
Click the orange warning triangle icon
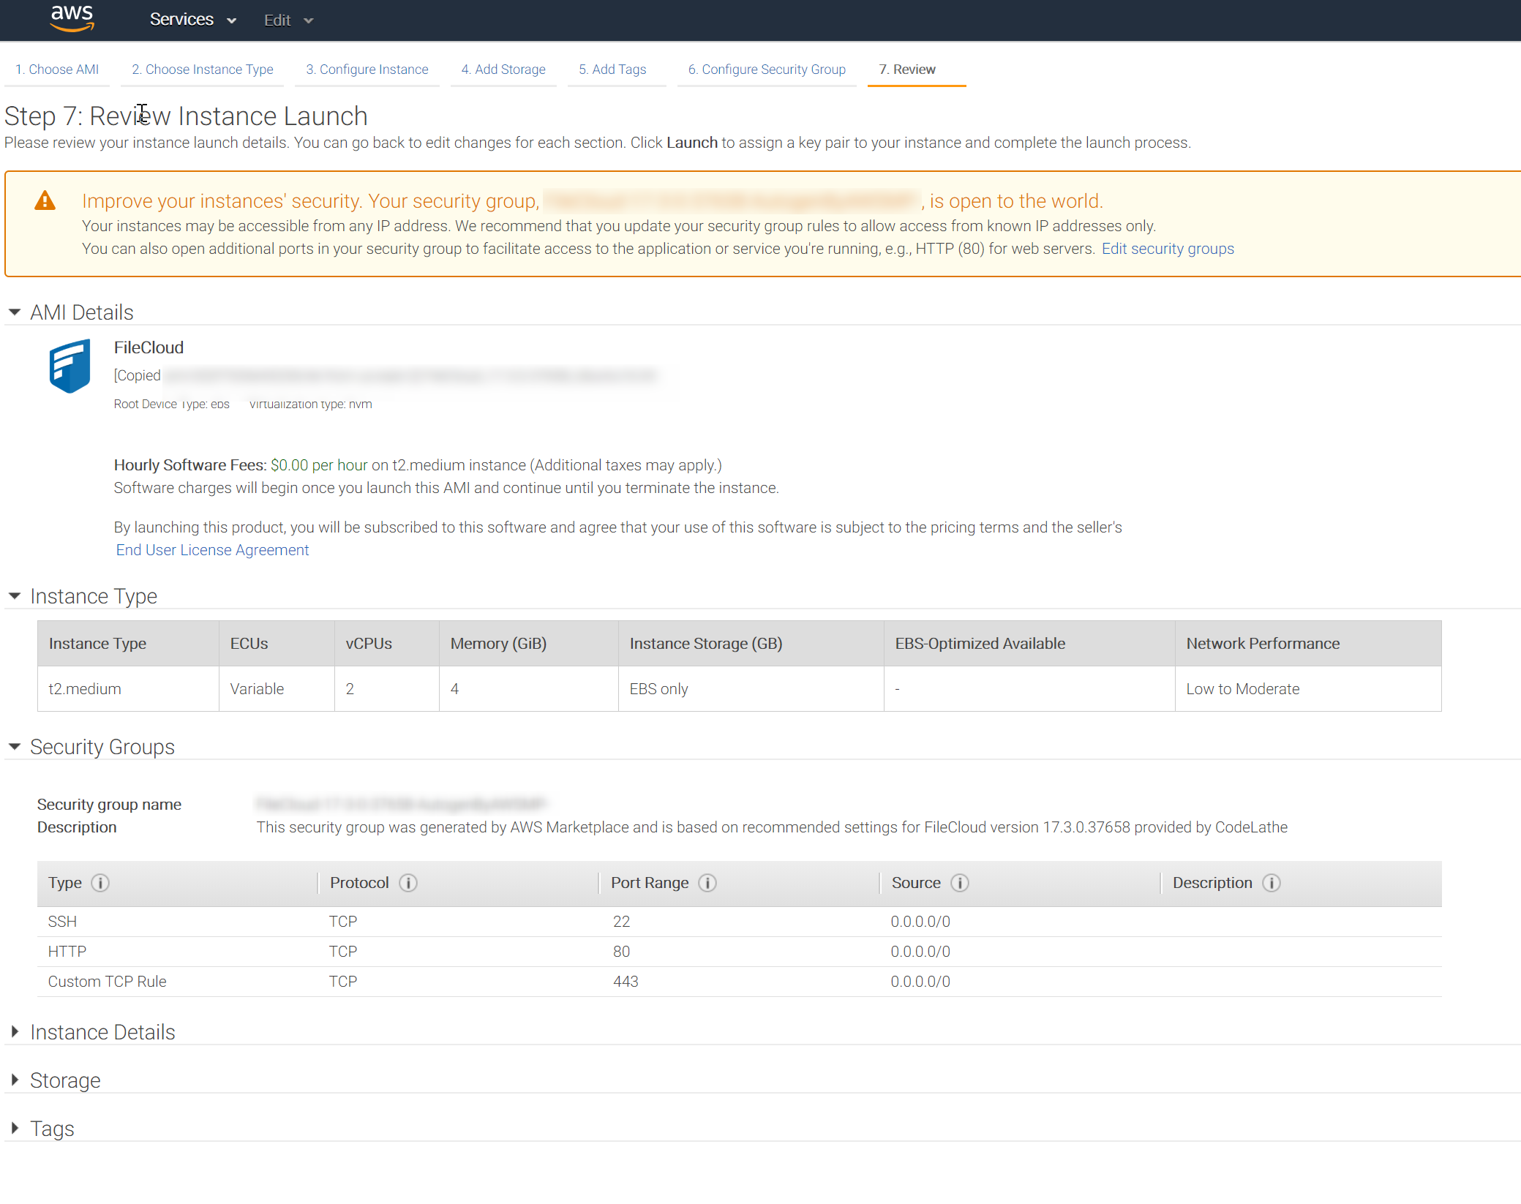(x=45, y=200)
